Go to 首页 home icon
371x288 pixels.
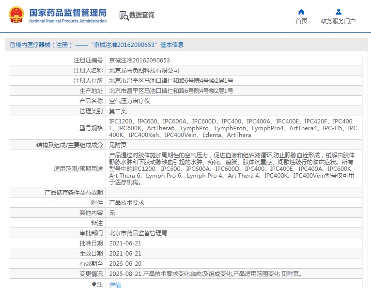pyautogui.click(x=301, y=12)
